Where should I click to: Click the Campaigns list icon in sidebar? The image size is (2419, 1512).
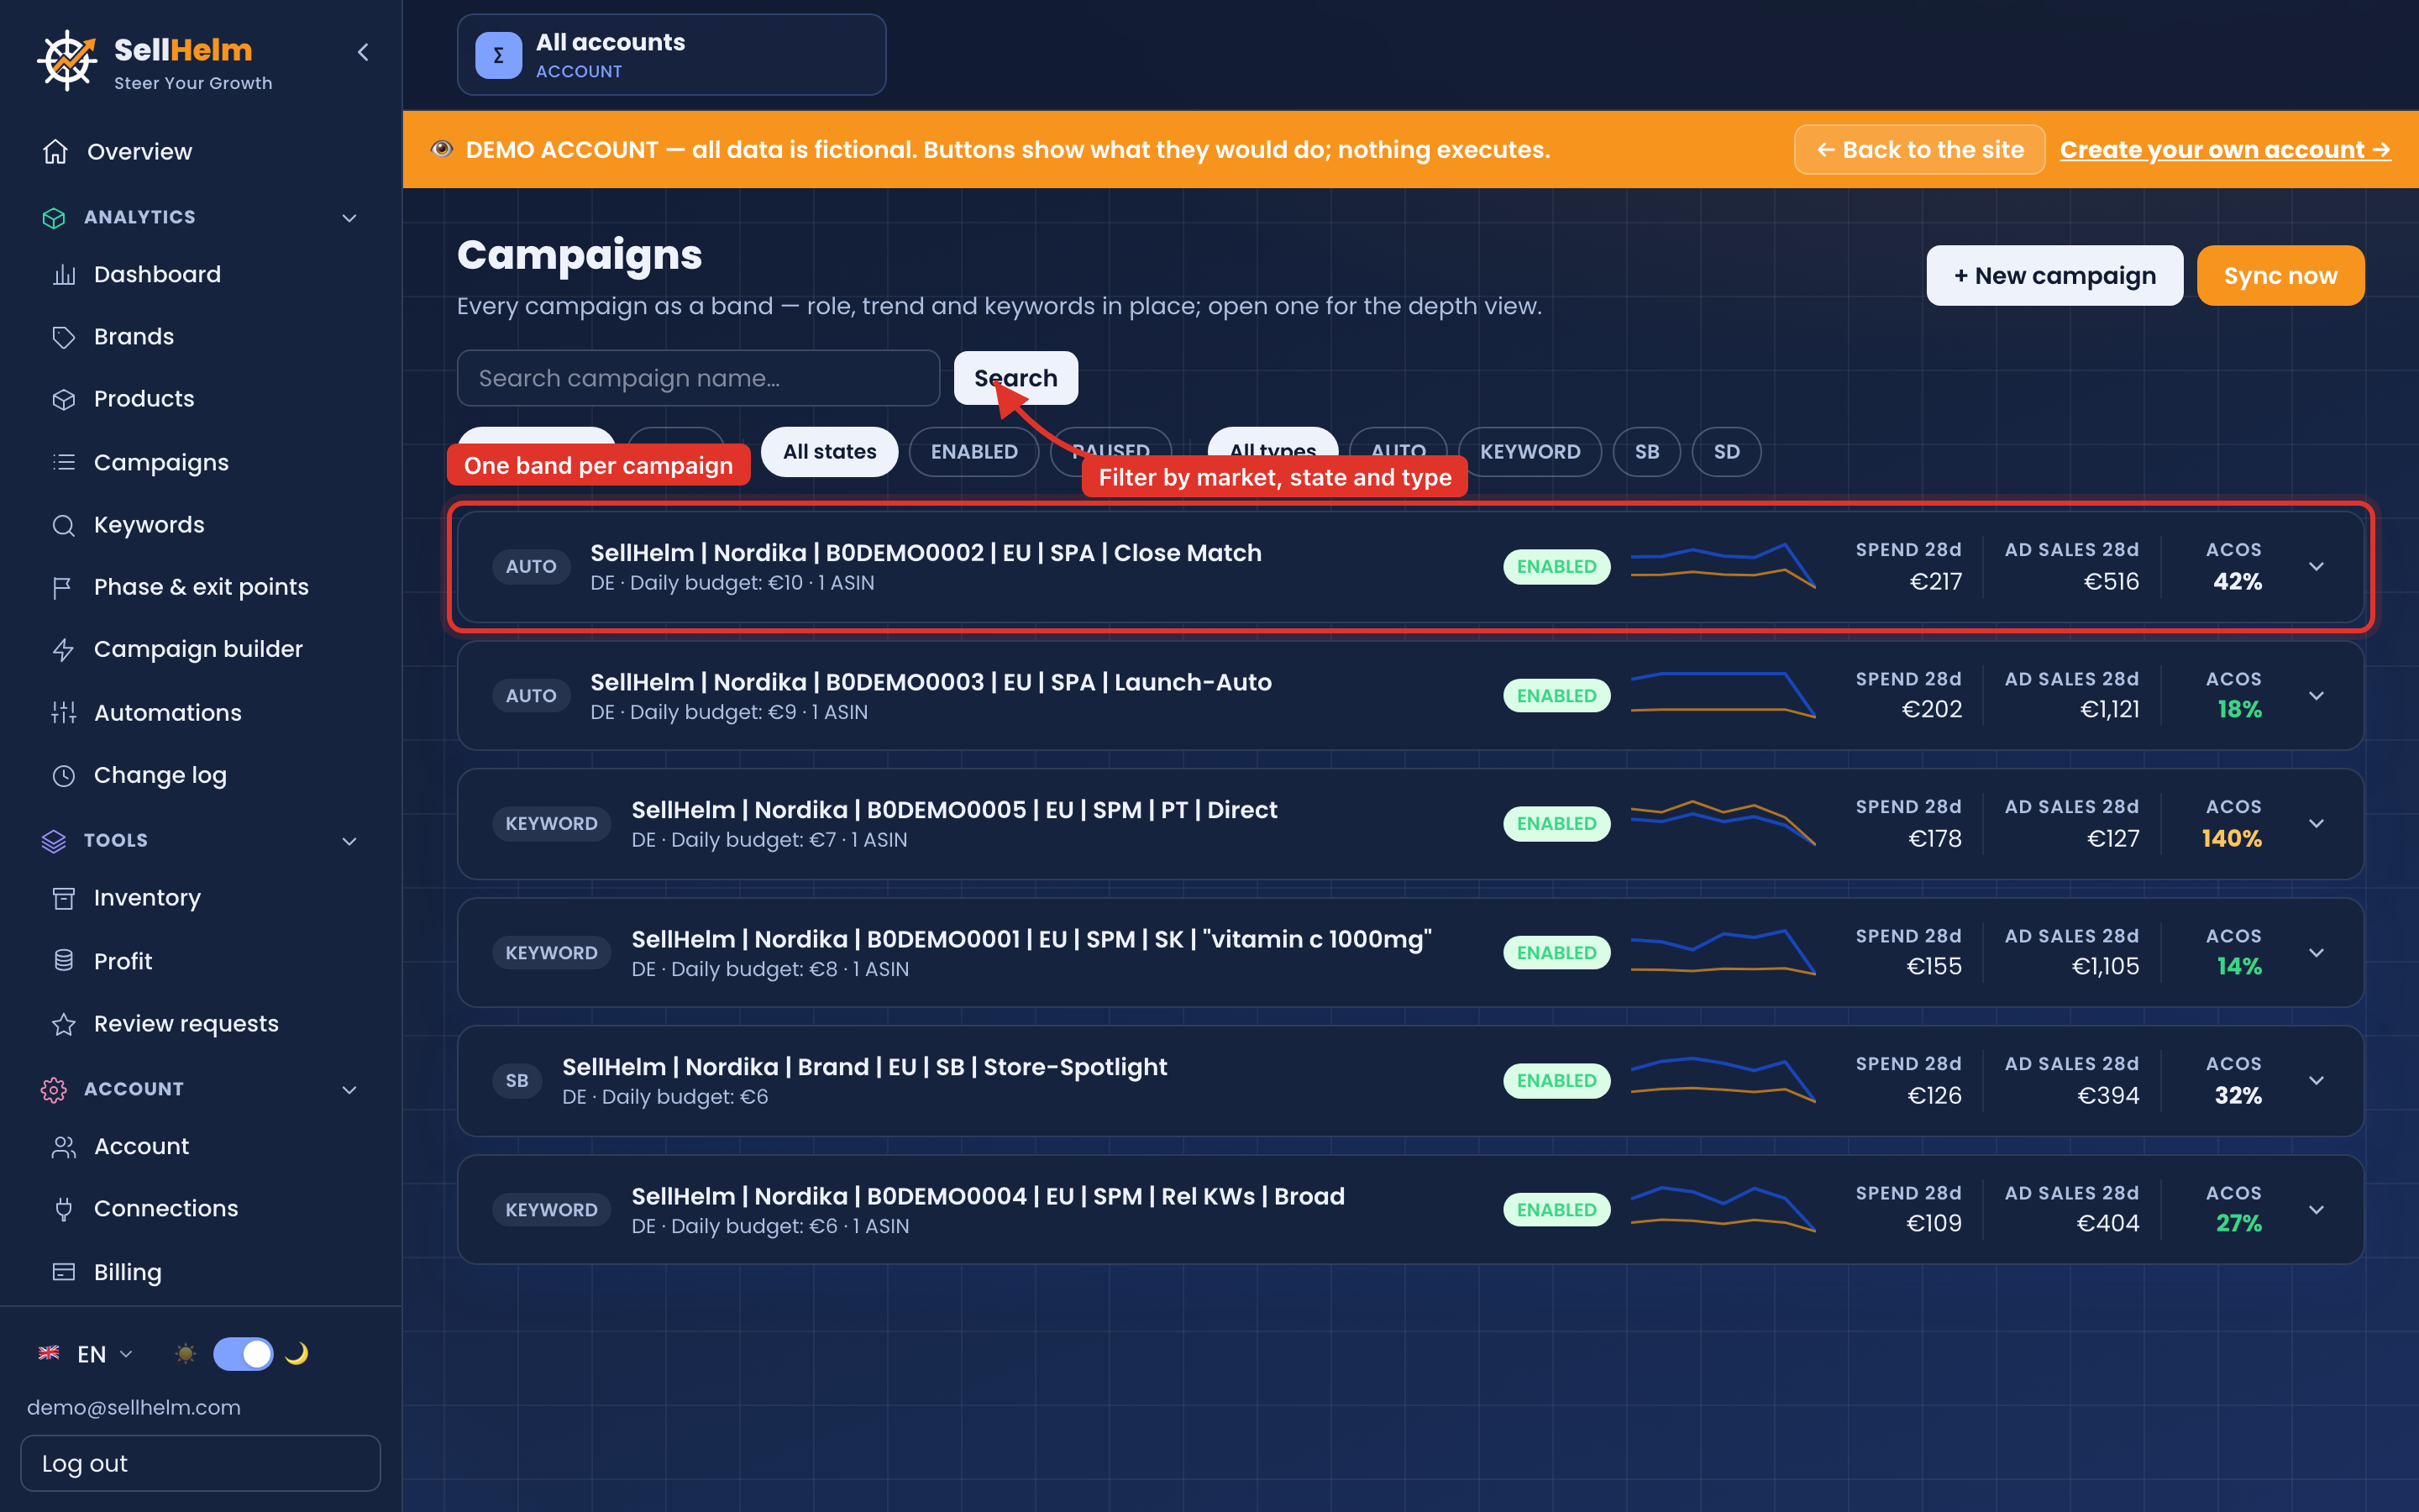(x=64, y=462)
